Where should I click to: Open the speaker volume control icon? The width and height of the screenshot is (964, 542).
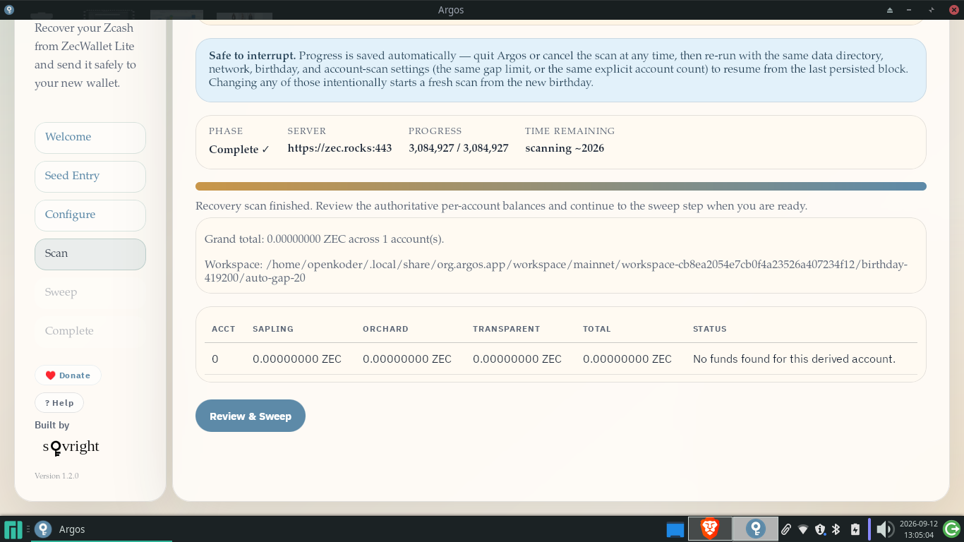(x=884, y=529)
